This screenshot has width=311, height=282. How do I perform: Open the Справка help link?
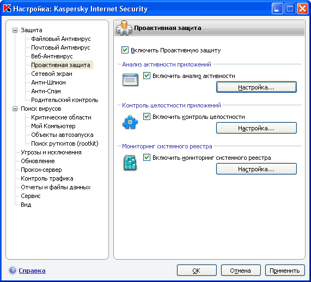tap(32, 271)
